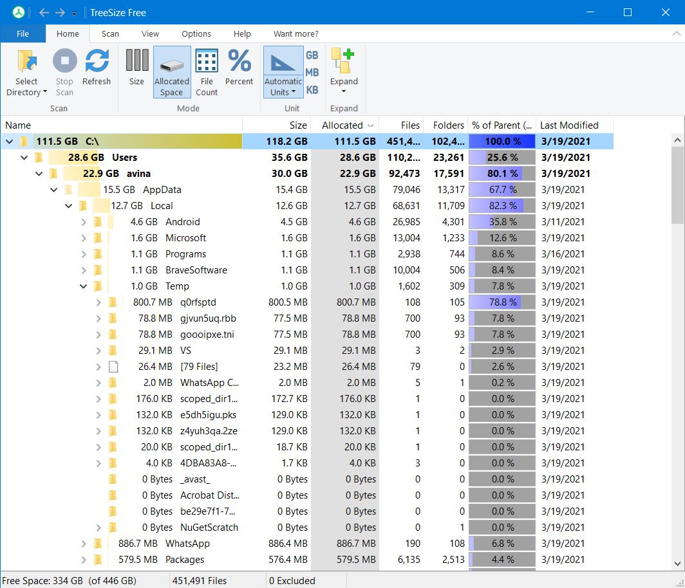The image size is (685, 588).
Task: Click the Free Space status bar entry
Action: point(69,580)
